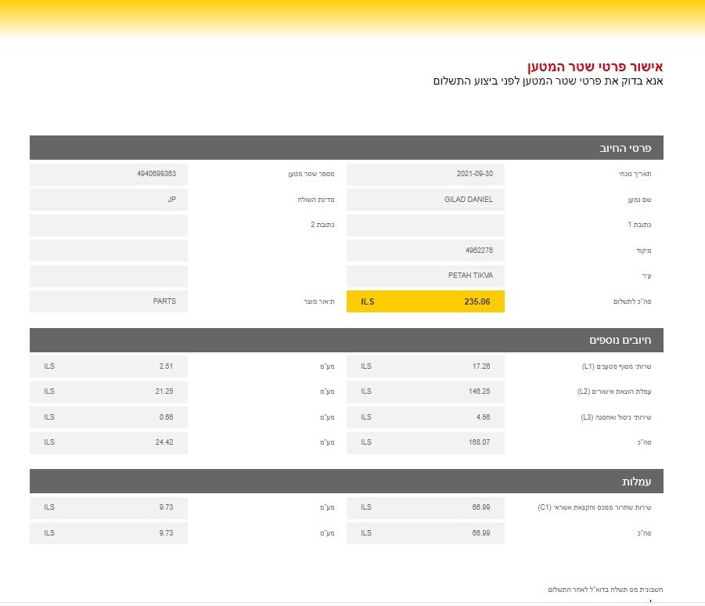Click the חיובים נוספים section header
The width and height of the screenshot is (705, 606).
coord(347,340)
